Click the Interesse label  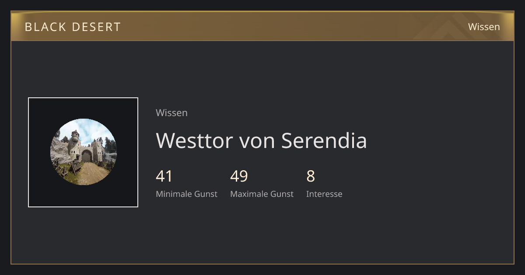click(x=324, y=194)
